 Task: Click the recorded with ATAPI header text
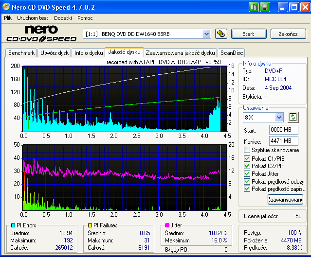pyautogui.click(x=164, y=62)
